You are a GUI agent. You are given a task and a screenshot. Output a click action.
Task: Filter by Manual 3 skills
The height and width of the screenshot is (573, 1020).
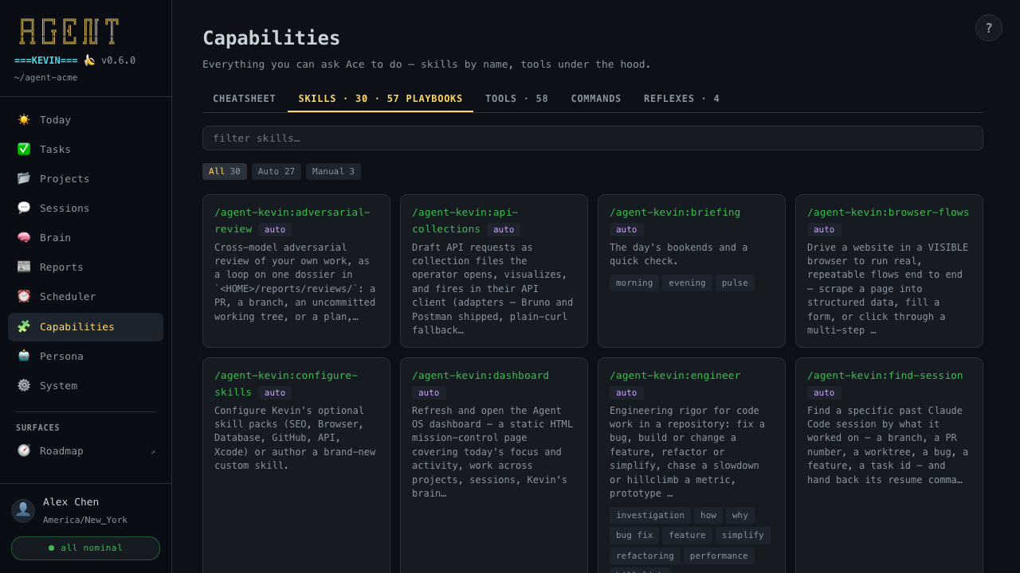point(333,171)
